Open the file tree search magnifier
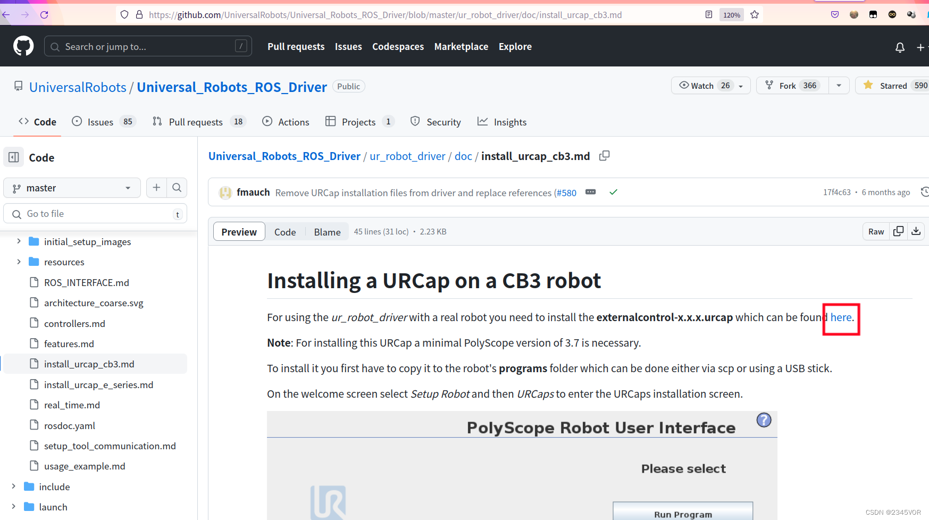This screenshot has height=520, width=929. tap(177, 188)
